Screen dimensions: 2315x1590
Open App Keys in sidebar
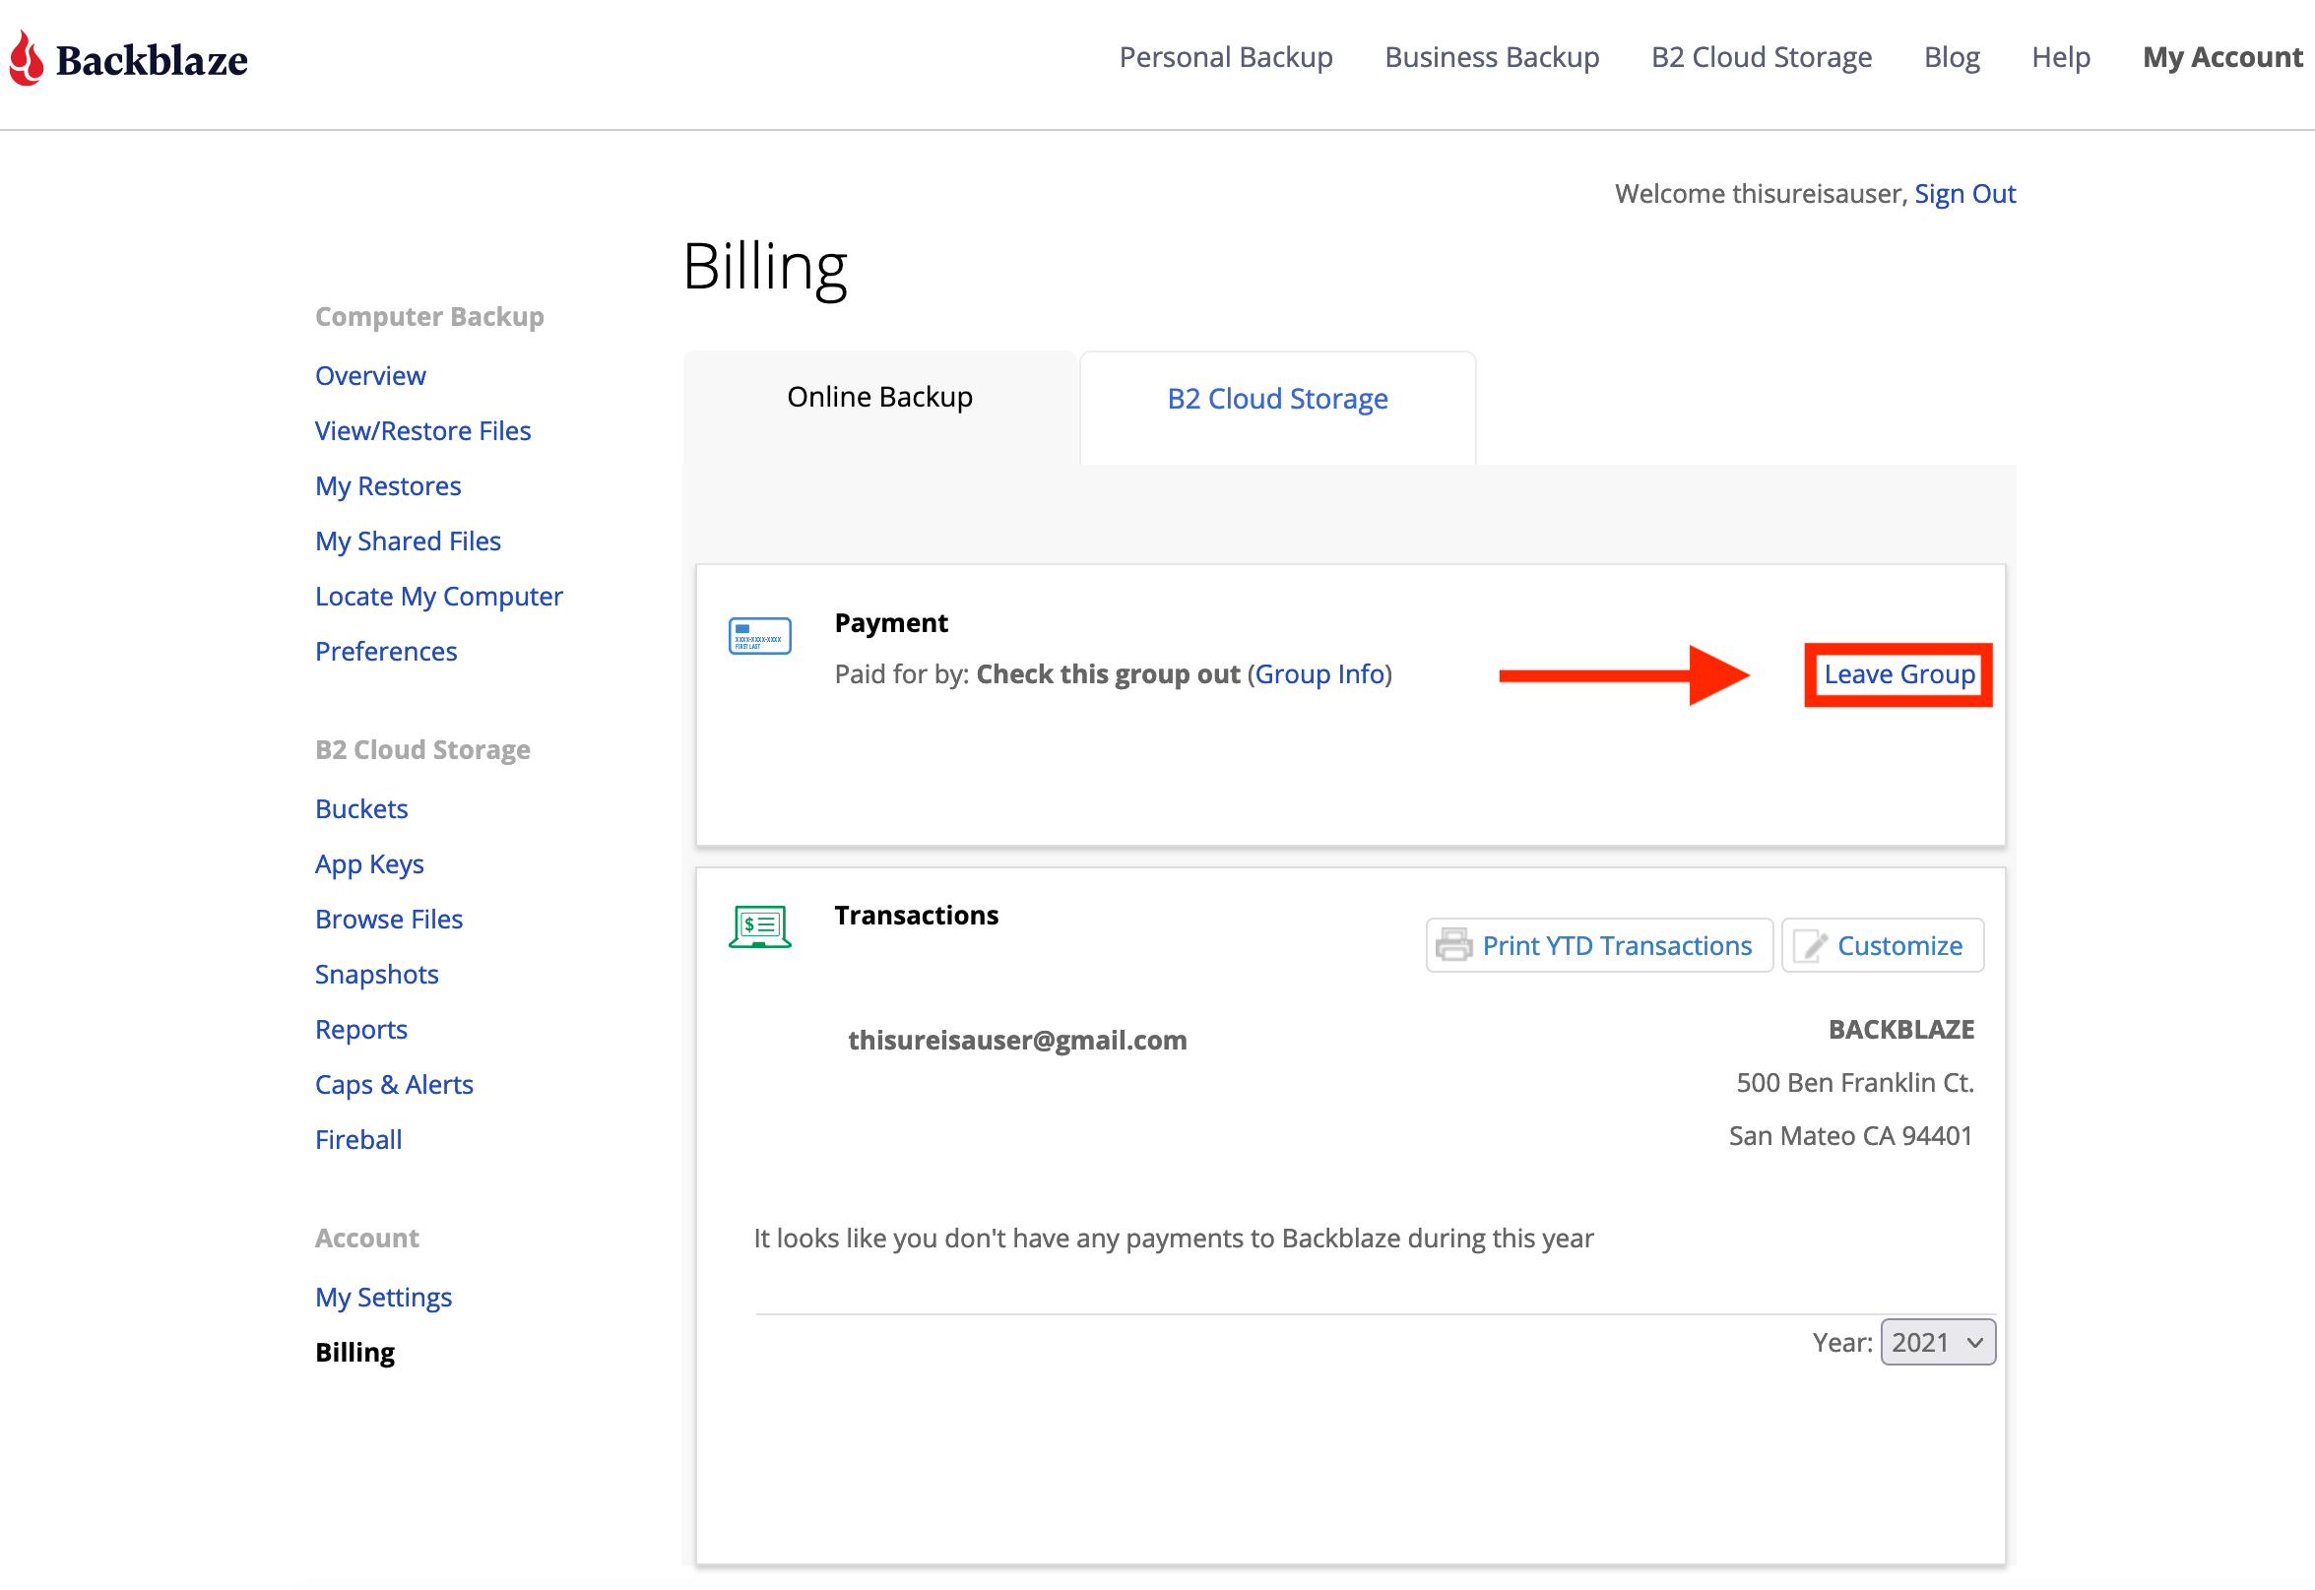[369, 863]
